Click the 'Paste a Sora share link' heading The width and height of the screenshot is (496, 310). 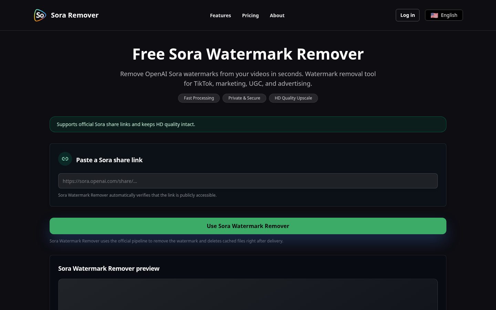[109, 160]
